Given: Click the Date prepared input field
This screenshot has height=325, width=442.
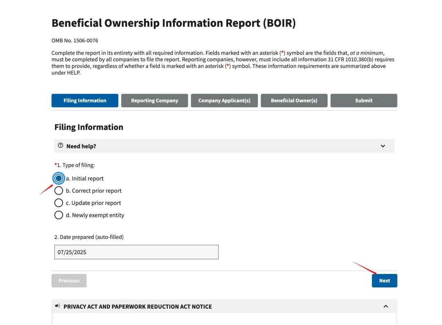Looking at the screenshot, I should tap(136, 252).
